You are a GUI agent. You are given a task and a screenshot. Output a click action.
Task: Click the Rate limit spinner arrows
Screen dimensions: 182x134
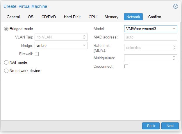174,47
